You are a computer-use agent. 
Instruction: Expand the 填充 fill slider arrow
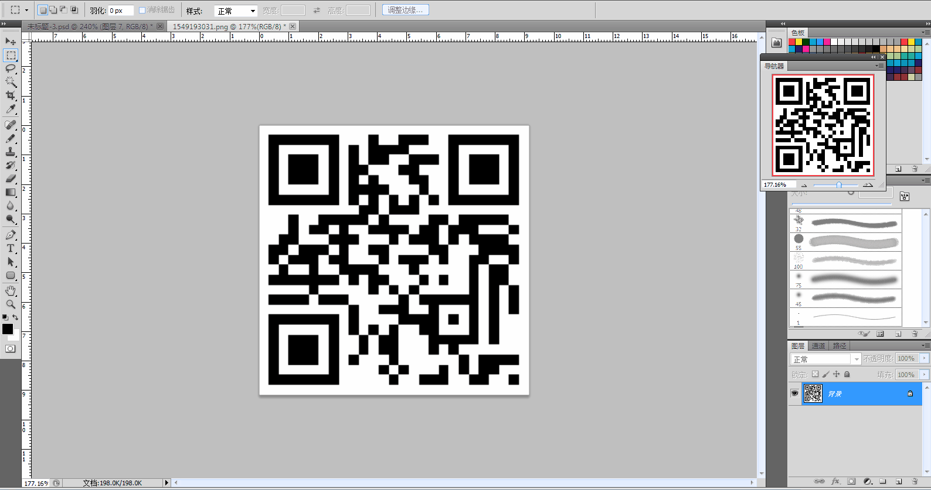click(x=925, y=375)
